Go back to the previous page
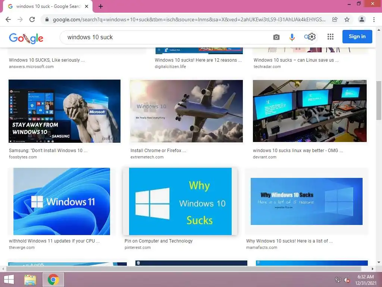This screenshot has width=382, height=287. point(8,19)
